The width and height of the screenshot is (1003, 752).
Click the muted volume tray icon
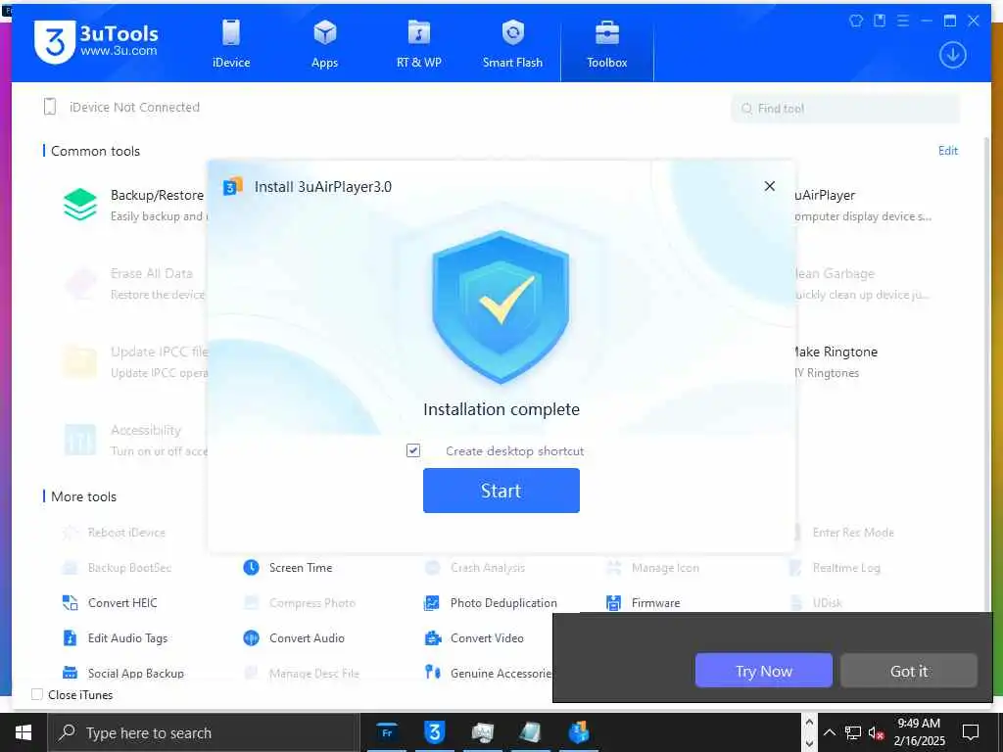[875, 732]
